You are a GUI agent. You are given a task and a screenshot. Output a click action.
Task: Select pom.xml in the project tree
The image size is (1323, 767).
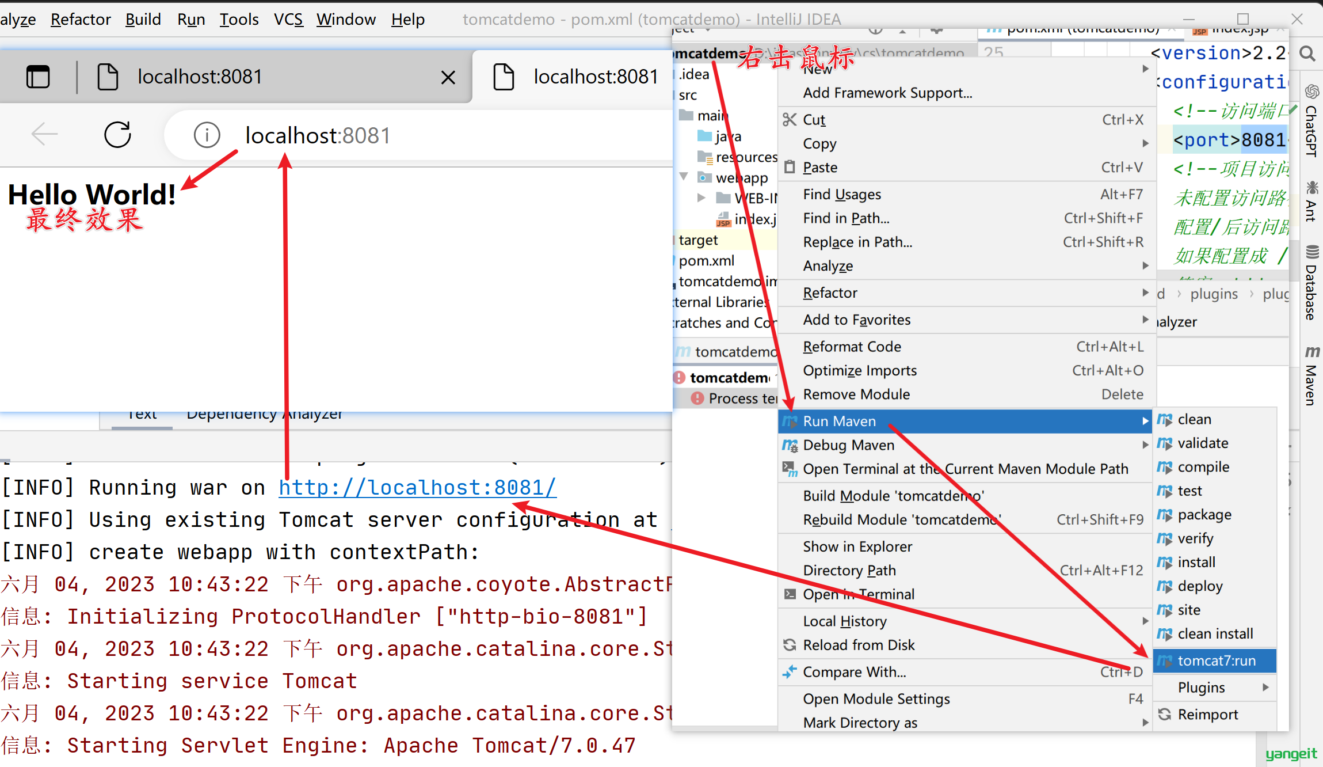coord(706,260)
